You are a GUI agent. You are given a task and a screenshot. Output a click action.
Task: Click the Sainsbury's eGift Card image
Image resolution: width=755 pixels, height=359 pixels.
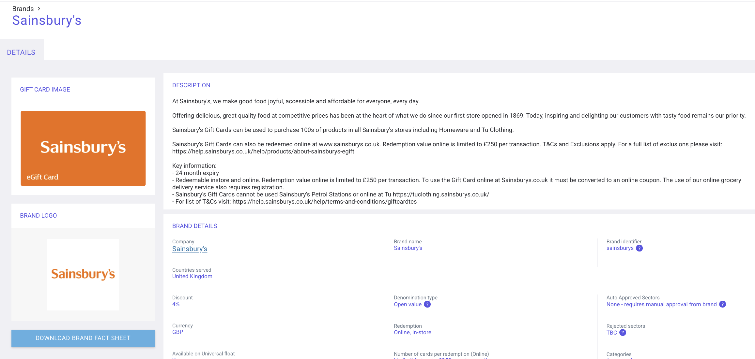coord(83,148)
